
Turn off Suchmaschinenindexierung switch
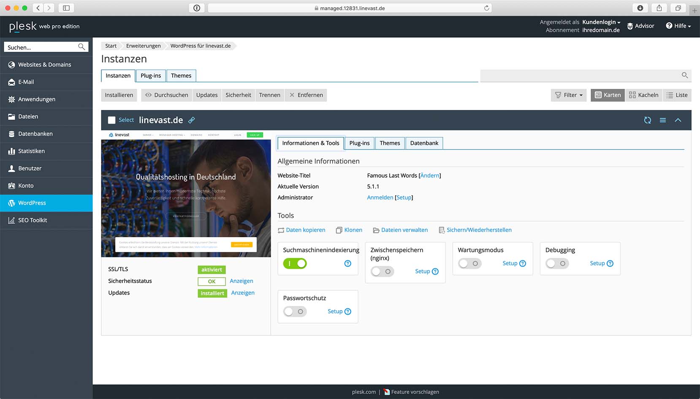pos(295,263)
